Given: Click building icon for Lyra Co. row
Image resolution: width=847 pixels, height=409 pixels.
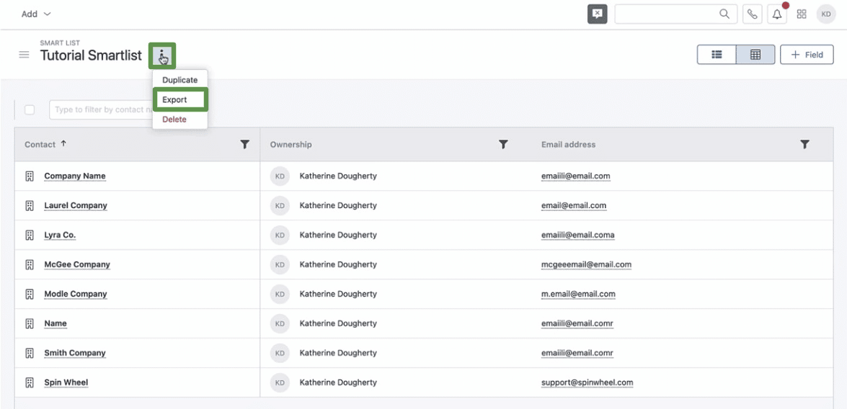Looking at the screenshot, I should (30, 235).
